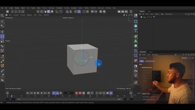Enable the snap magnet icon in toolbar

[x=67, y=12]
